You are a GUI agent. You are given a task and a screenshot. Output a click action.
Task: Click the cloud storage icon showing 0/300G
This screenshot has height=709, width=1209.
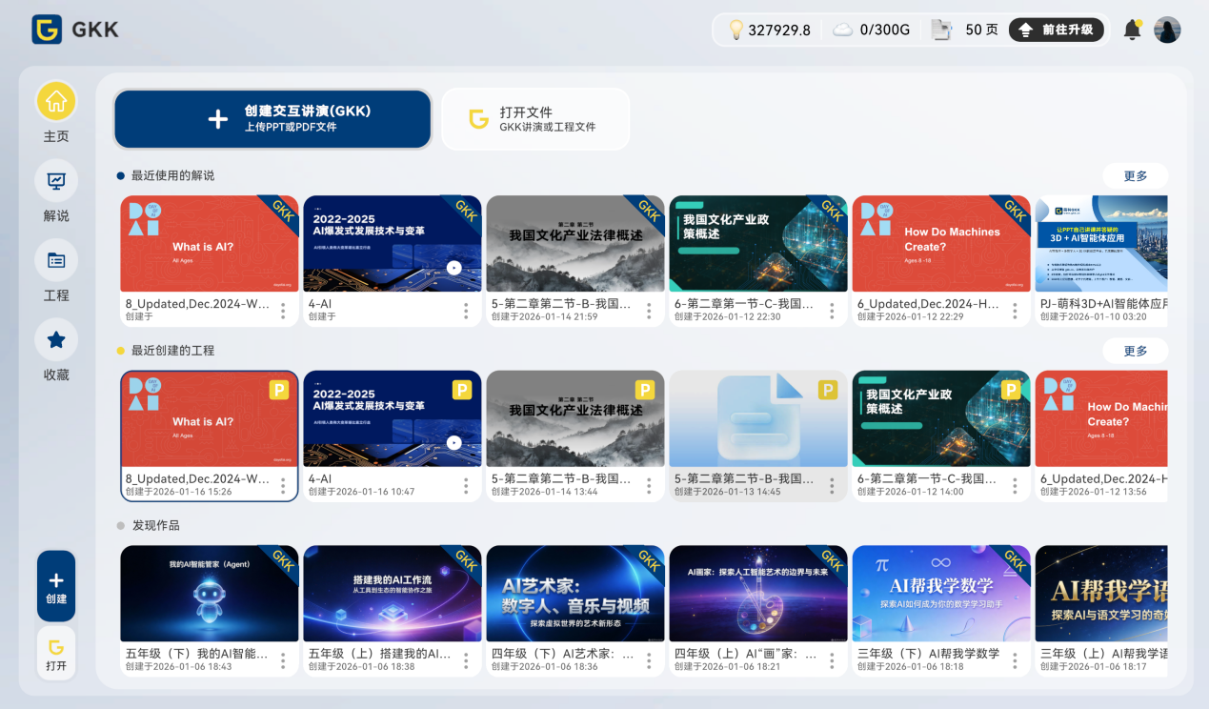(841, 30)
